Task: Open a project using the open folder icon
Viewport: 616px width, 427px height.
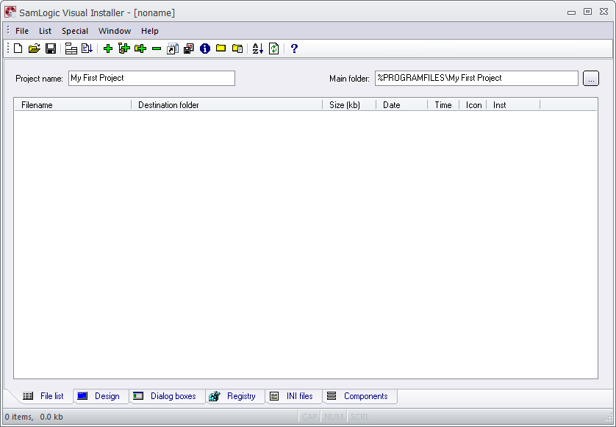Action: (x=34, y=49)
